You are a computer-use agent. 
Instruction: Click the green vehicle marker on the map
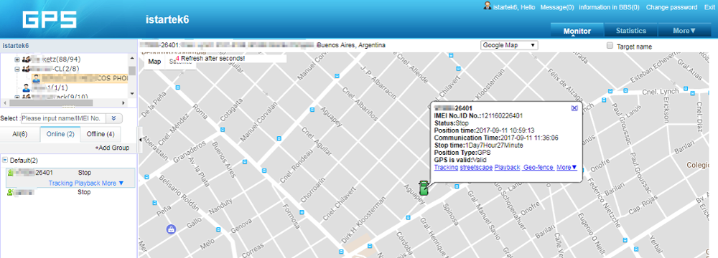[x=424, y=188]
